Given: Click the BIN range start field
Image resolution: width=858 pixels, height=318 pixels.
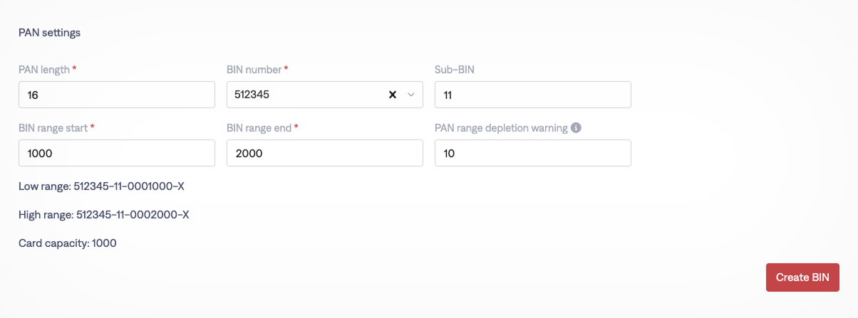Looking at the screenshot, I should (117, 153).
